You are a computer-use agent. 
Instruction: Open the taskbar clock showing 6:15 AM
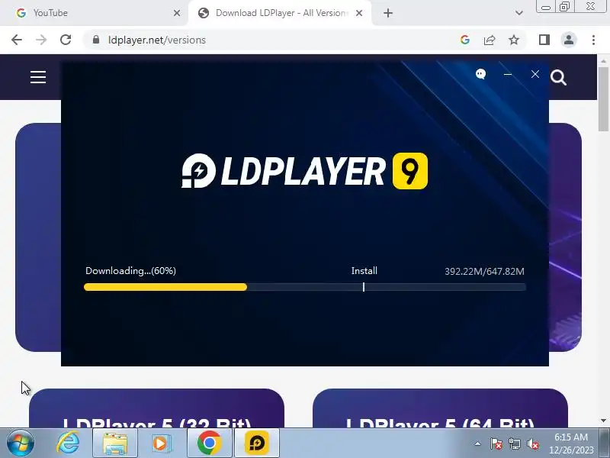(571, 443)
